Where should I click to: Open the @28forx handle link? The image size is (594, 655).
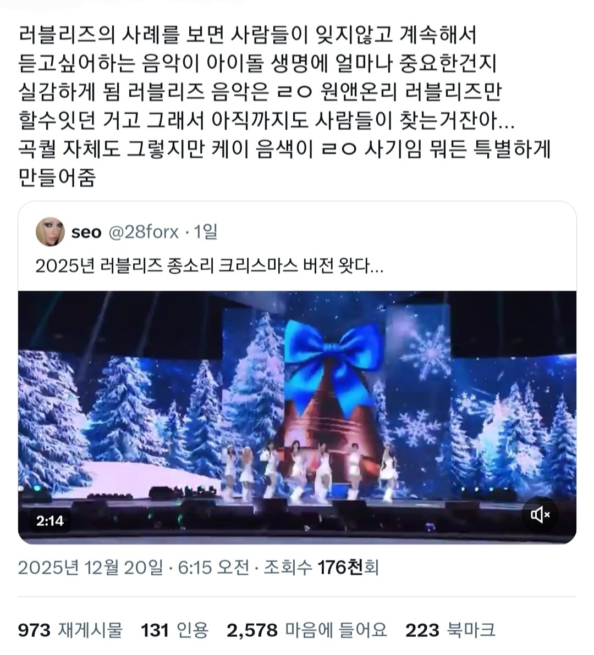click(x=144, y=232)
